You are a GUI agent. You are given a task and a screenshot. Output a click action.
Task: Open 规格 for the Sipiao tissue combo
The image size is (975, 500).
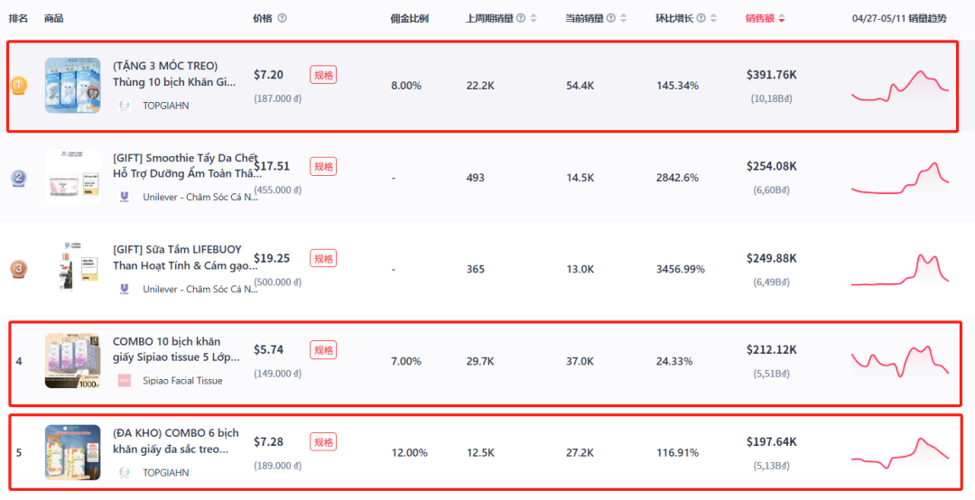(323, 349)
